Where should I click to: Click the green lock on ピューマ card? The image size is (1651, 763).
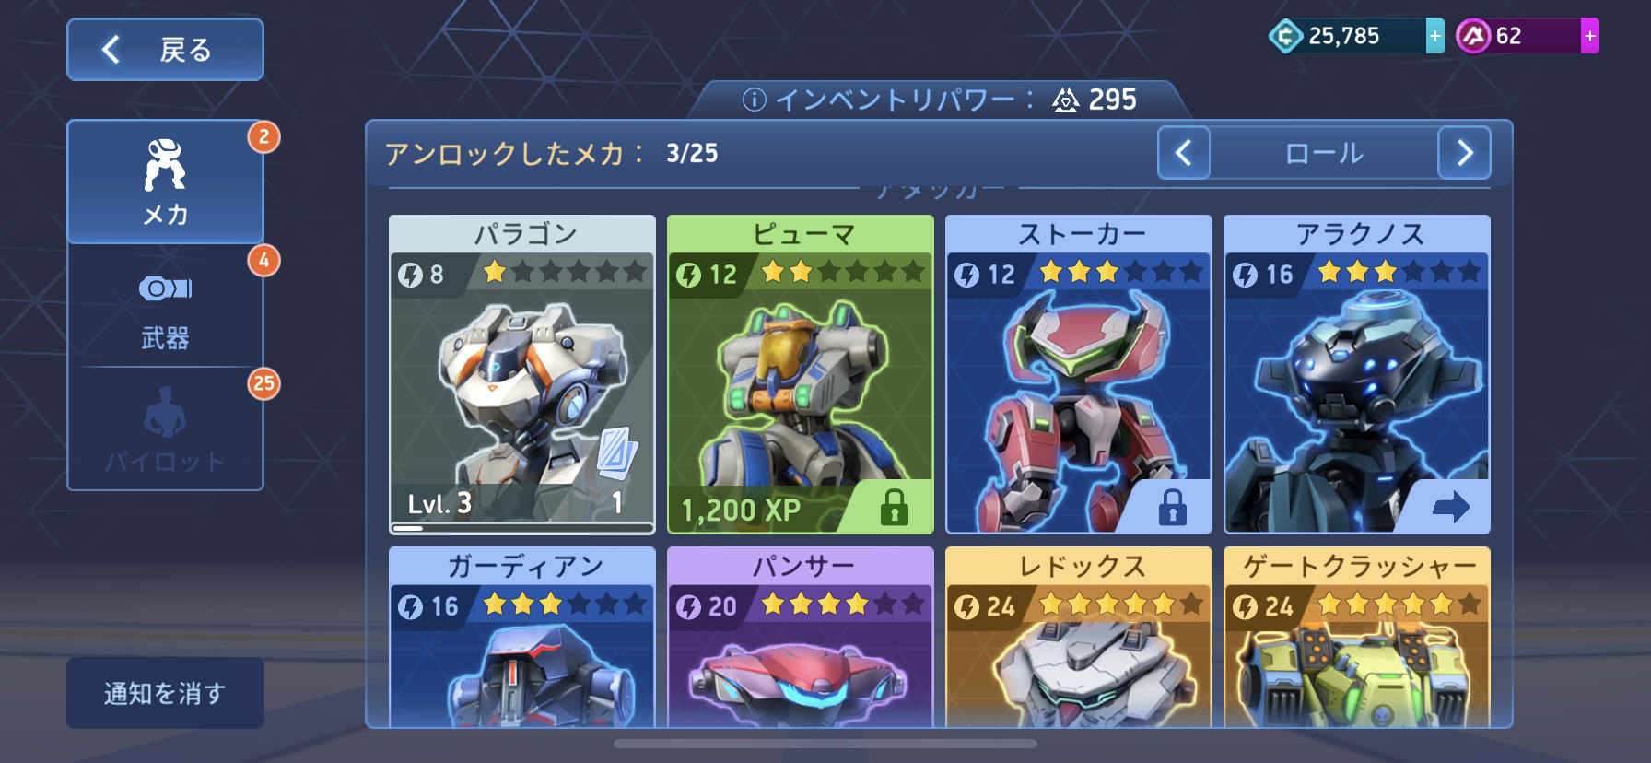point(894,507)
